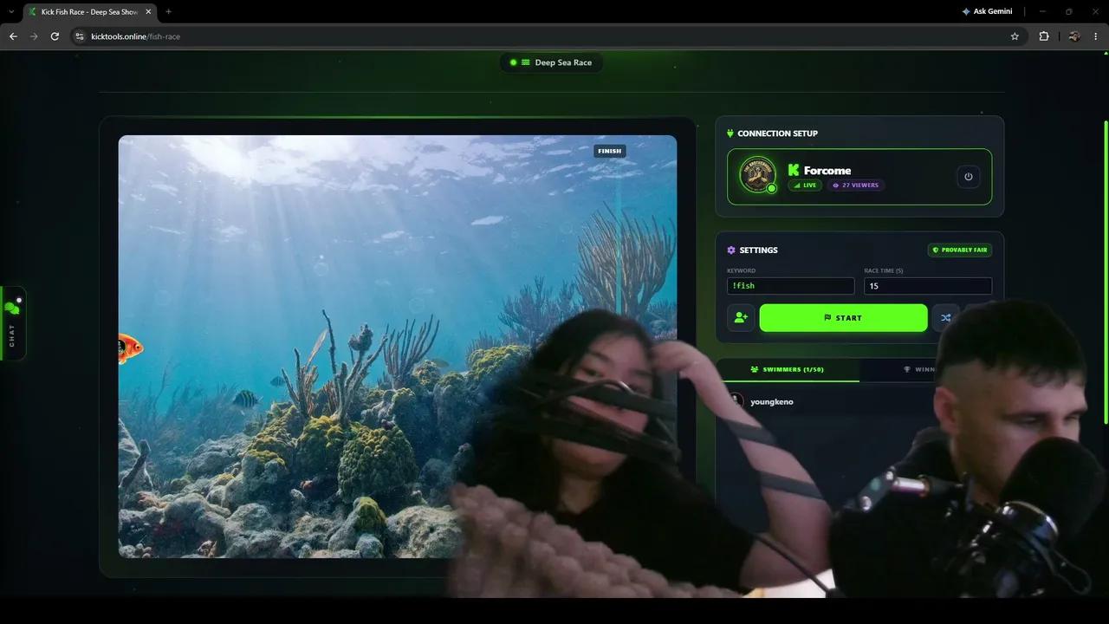This screenshot has height=624, width=1109.
Task: Click Ask Gemini in the title bar
Action: 987,11
